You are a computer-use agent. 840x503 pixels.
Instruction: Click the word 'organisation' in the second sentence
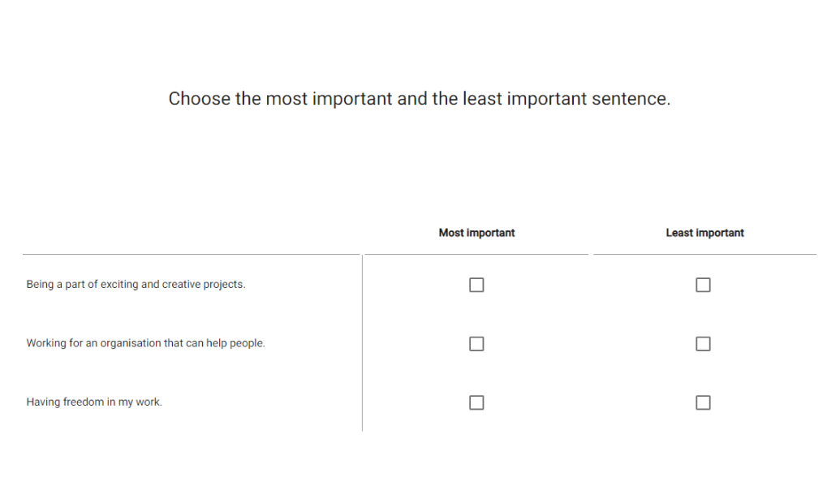130,343
